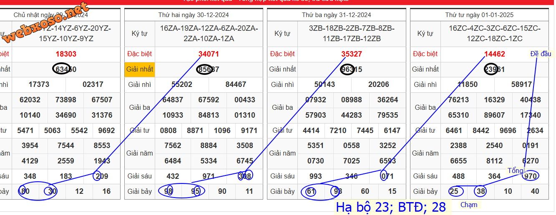Click second prize number 84467
The width and height of the screenshot is (556, 215).
point(236,84)
